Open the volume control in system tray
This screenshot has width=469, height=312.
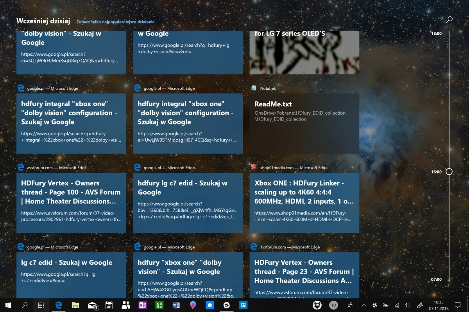point(407,305)
